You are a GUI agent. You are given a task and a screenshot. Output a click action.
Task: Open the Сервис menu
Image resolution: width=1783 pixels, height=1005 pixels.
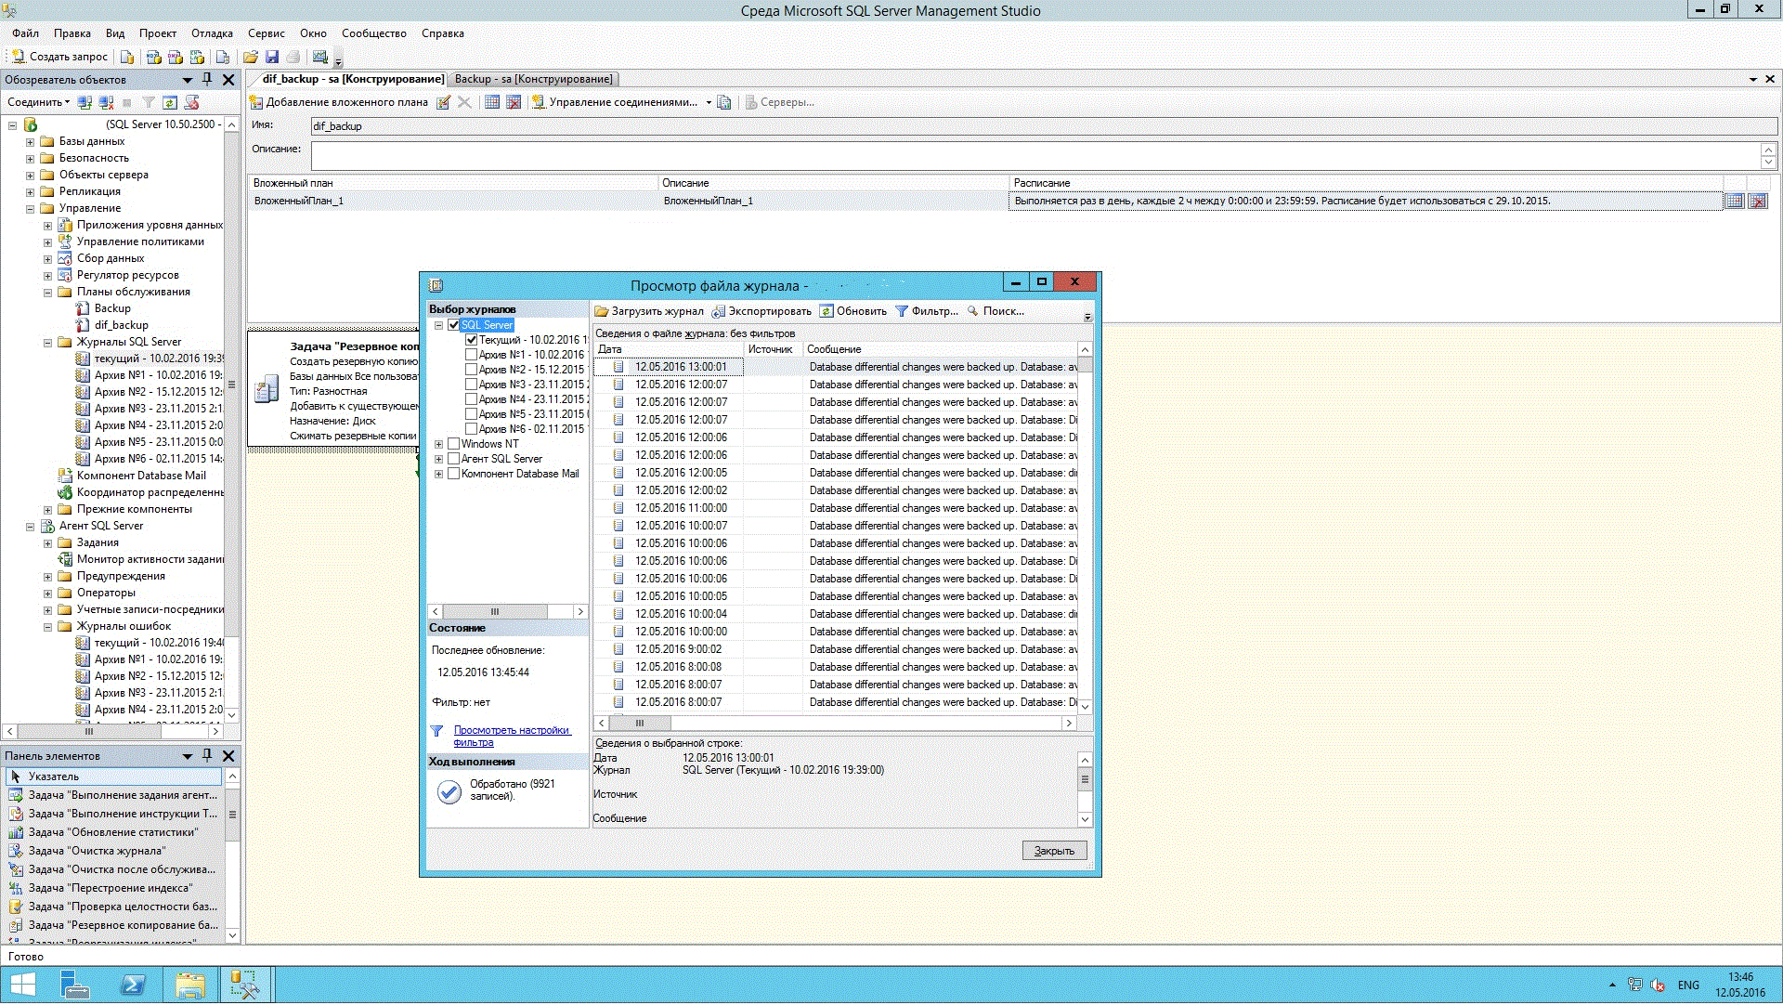[x=267, y=33]
